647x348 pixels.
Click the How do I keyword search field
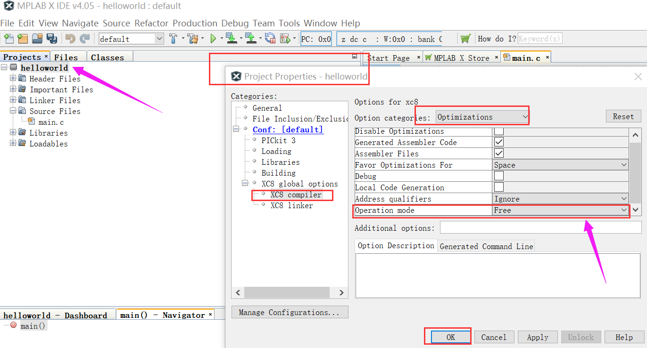[540, 39]
